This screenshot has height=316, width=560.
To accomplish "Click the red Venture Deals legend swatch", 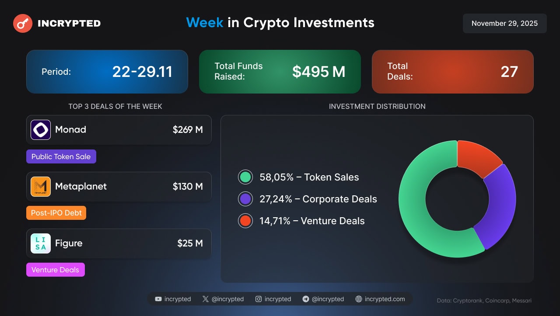I will click(245, 221).
